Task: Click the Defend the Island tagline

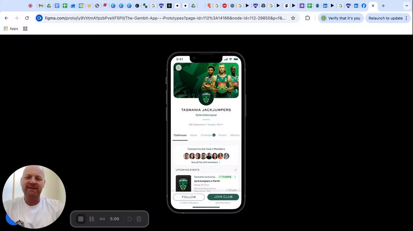Action: click(206, 115)
